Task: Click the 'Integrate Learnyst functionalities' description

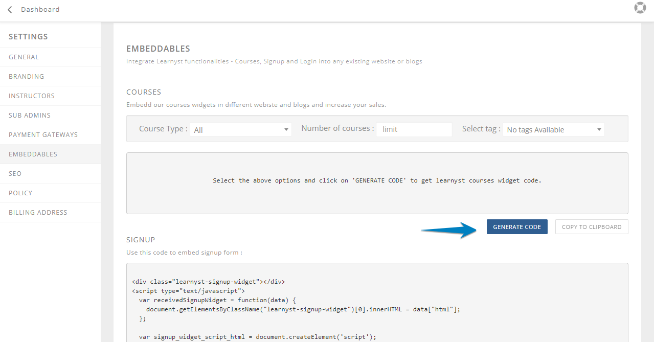Action: [x=274, y=61]
